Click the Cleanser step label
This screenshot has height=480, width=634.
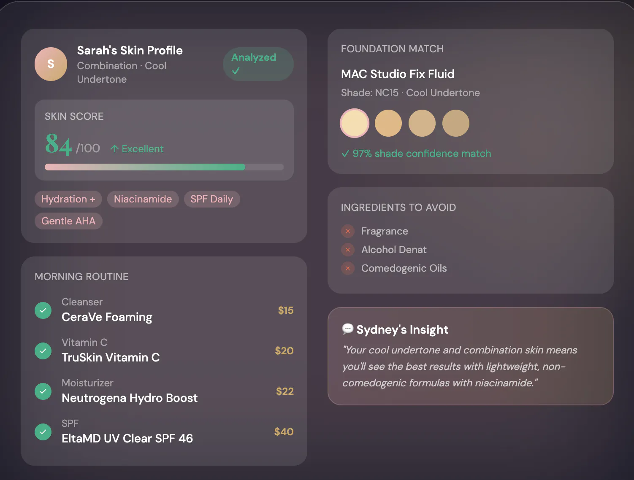click(82, 302)
